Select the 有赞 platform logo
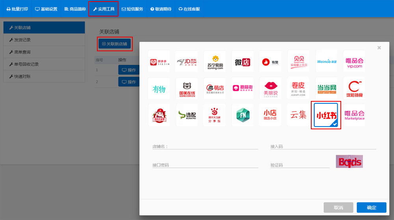 [x=270, y=62]
